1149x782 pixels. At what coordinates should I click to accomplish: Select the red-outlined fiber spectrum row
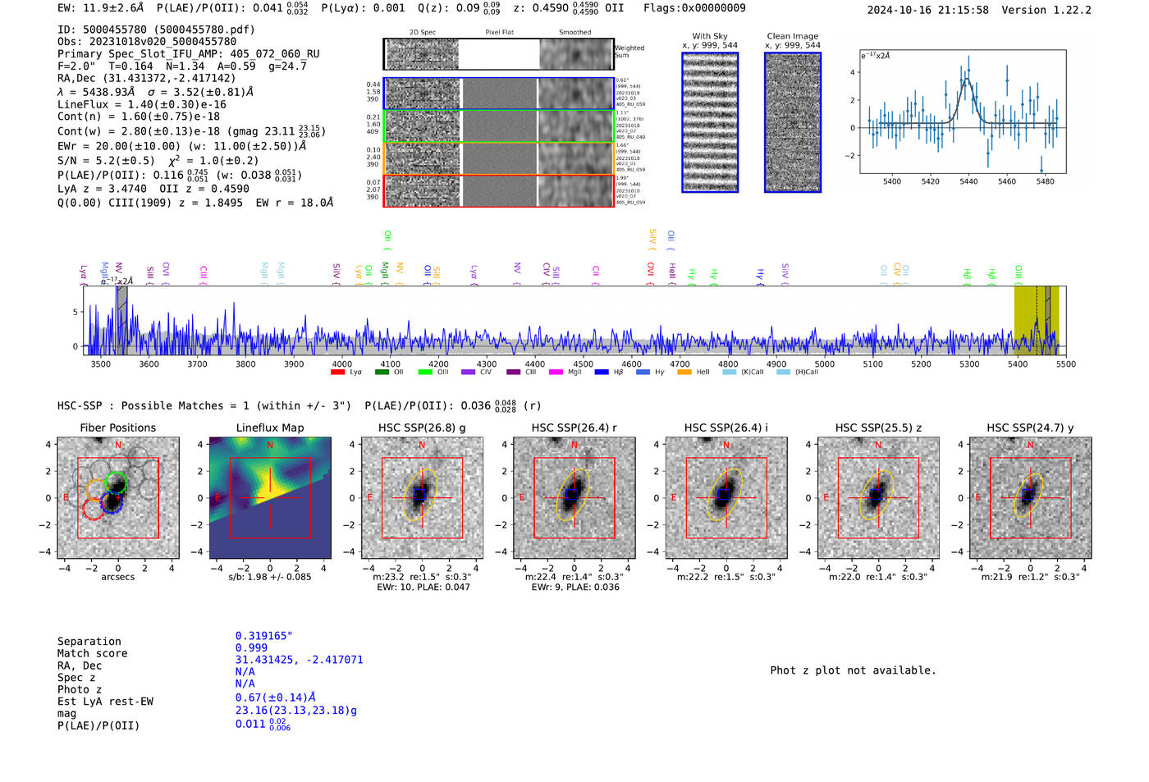click(498, 190)
